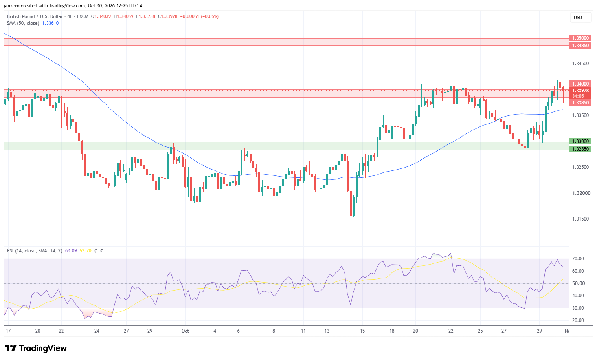Viewport: 597px width, 360px height.
Task: Click the open price O1.34039
Action: coord(101,16)
